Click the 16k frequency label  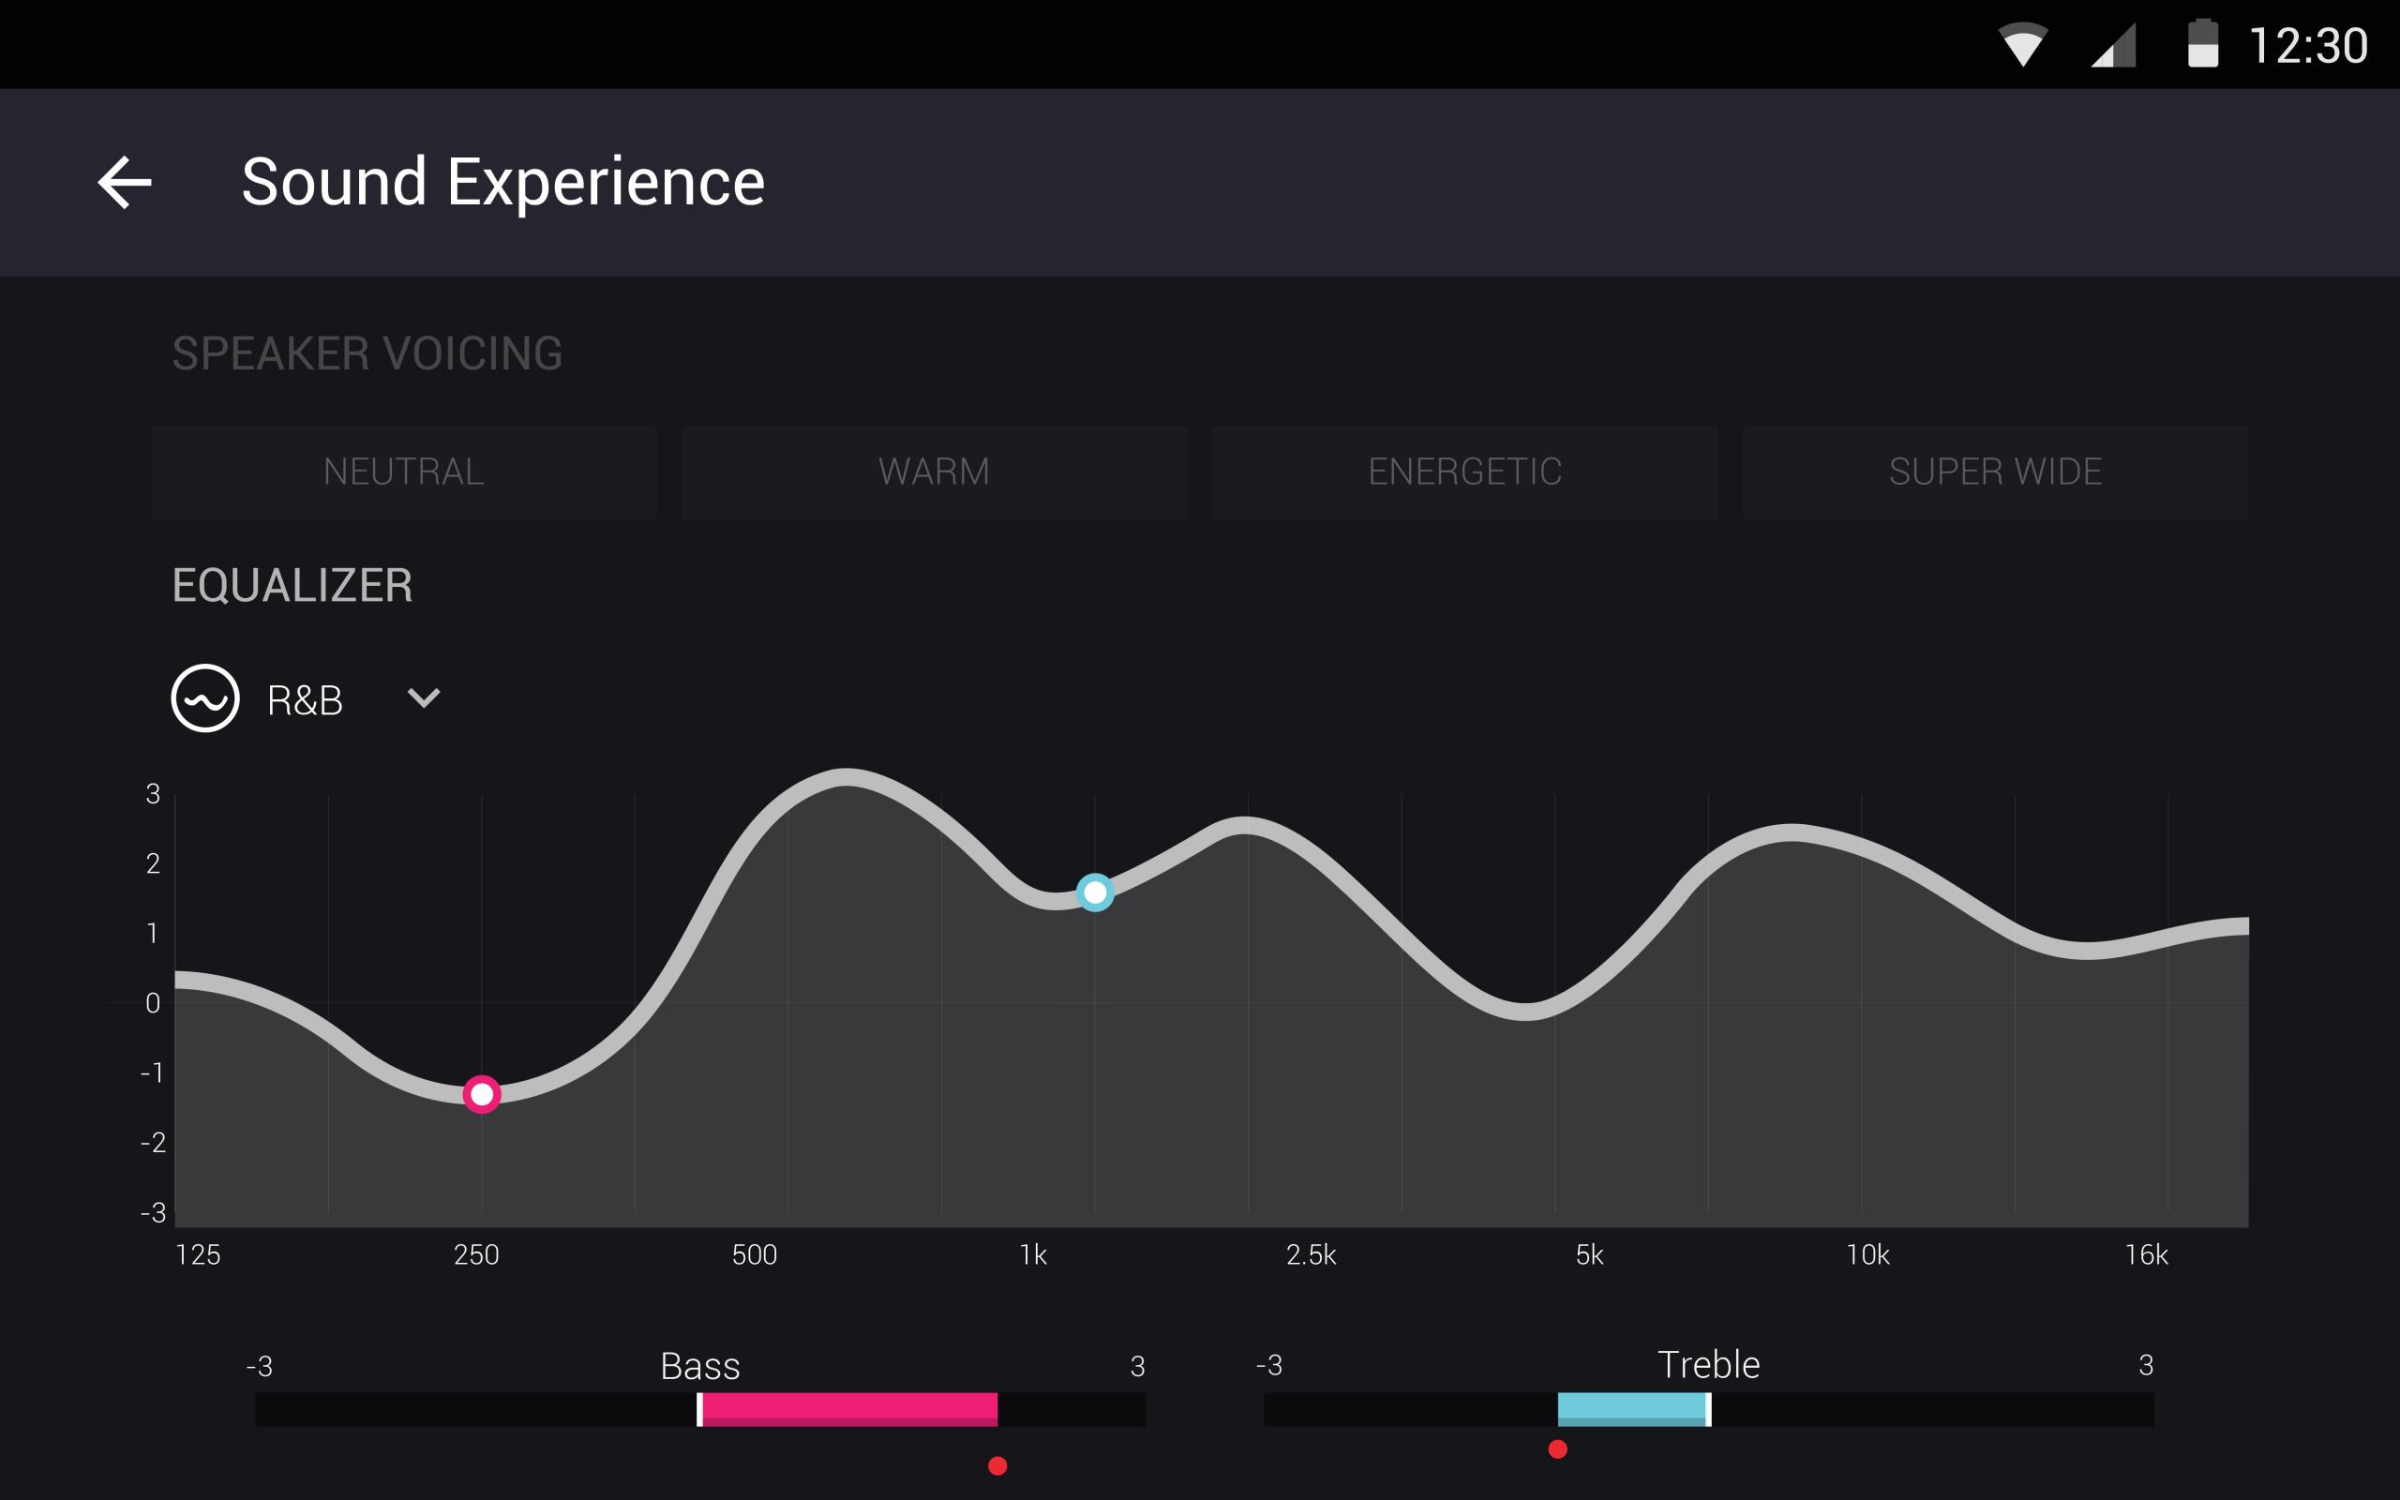point(2146,1255)
